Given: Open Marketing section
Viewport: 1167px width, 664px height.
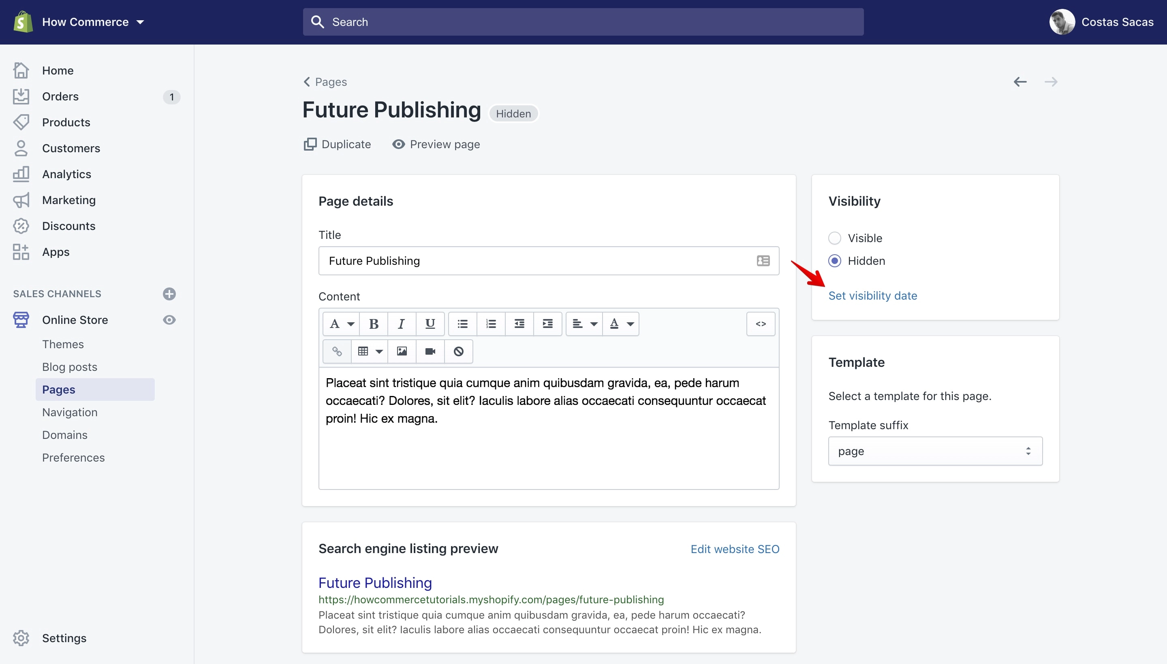Looking at the screenshot, I should click(69, 200).
